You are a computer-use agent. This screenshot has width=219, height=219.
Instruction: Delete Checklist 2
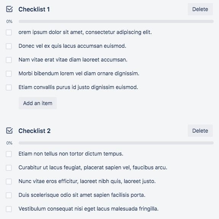click(x=200, y=131)
